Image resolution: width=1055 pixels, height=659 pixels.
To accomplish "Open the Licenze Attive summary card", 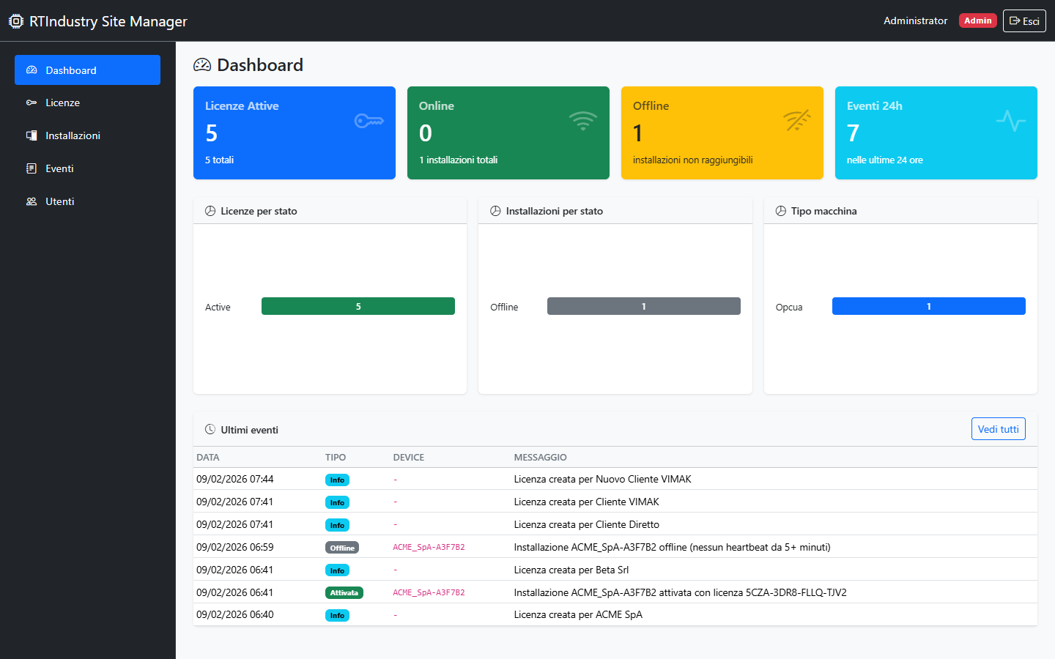I will click(x=295, y=133).
